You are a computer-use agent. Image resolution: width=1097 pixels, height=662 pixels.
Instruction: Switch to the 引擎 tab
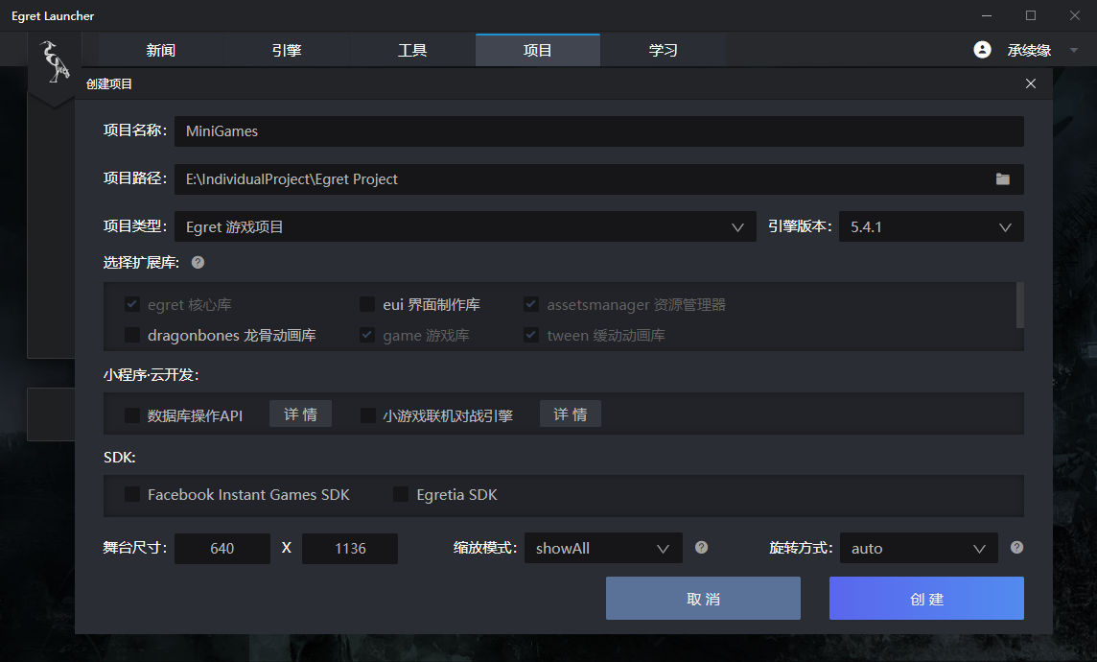tap(287, 51)
